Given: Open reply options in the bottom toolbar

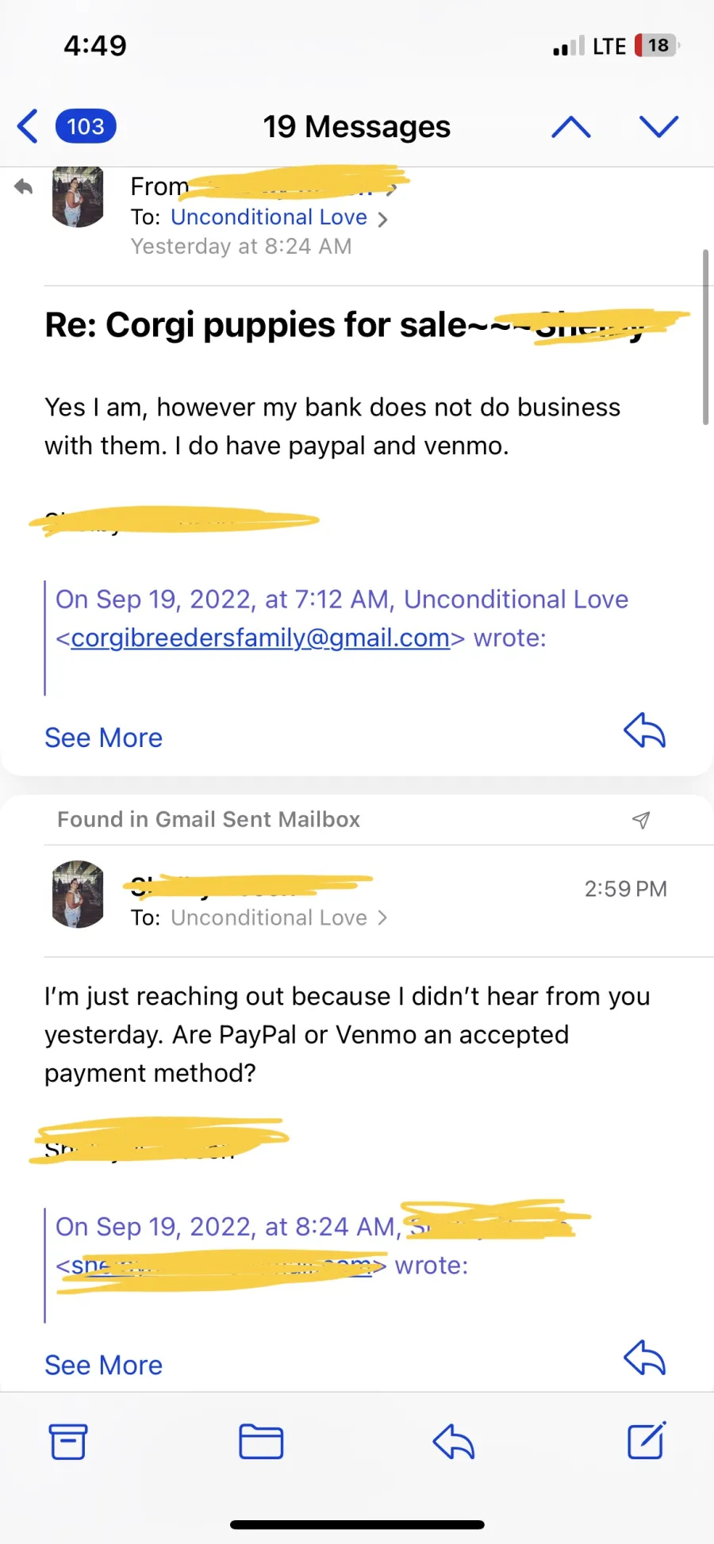Looking at the screenshot, I should coord(454,1442).
